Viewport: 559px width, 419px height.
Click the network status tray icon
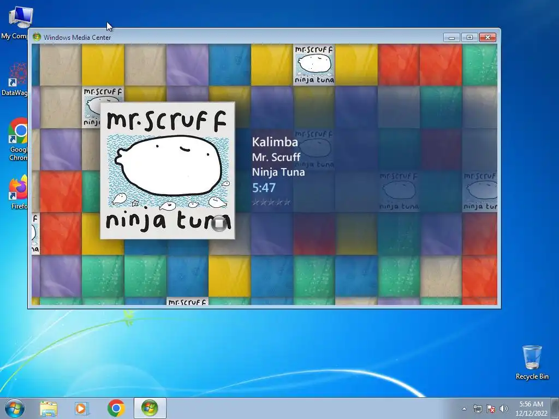click(x=477, y=409)
